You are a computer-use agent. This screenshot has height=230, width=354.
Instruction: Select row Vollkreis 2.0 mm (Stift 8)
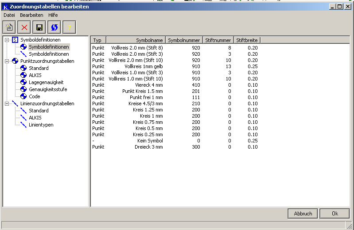tap(175, 48)
